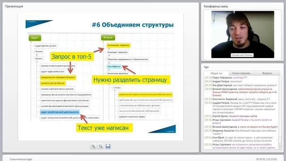This screenshot has height=161, width=286.
Task: Select blue Due diligence node
Action: point(114,67)
